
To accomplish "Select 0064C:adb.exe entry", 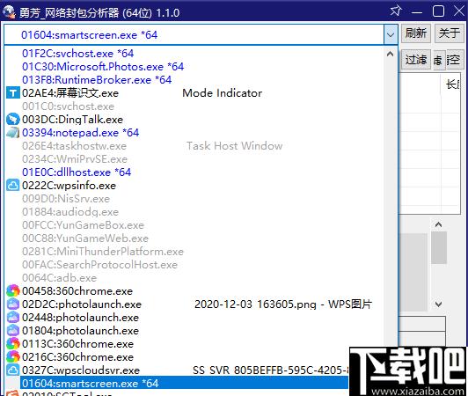I will click(x=194, y=277).
